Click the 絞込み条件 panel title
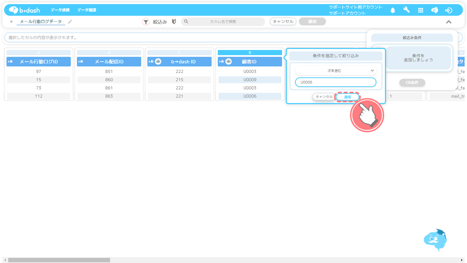 click(412, 38)
